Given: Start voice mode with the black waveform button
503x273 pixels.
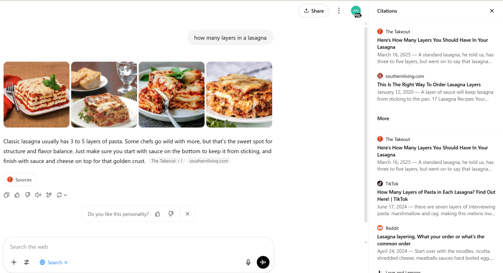Looking at the screenshot, I should (x=263, y=262).
